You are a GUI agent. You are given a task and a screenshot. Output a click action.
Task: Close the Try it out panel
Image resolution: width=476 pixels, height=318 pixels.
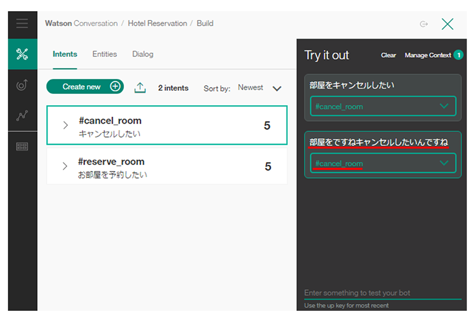(x=447, y=24)
